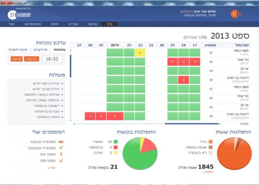Open the דוחות tab in navigation bar

tap(55, 24)
